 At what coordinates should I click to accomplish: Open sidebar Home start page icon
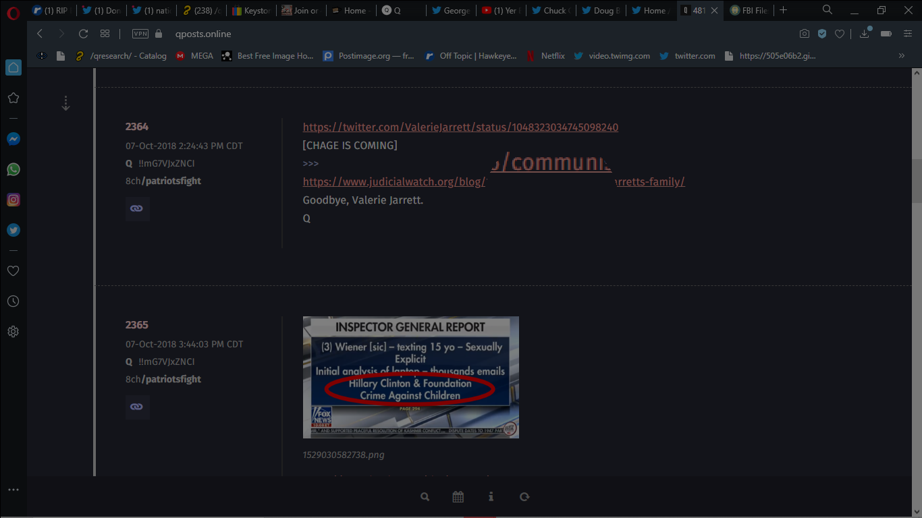coord(13,67)
